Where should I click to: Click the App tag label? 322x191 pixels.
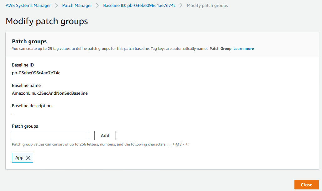click(x=19, y=158)
